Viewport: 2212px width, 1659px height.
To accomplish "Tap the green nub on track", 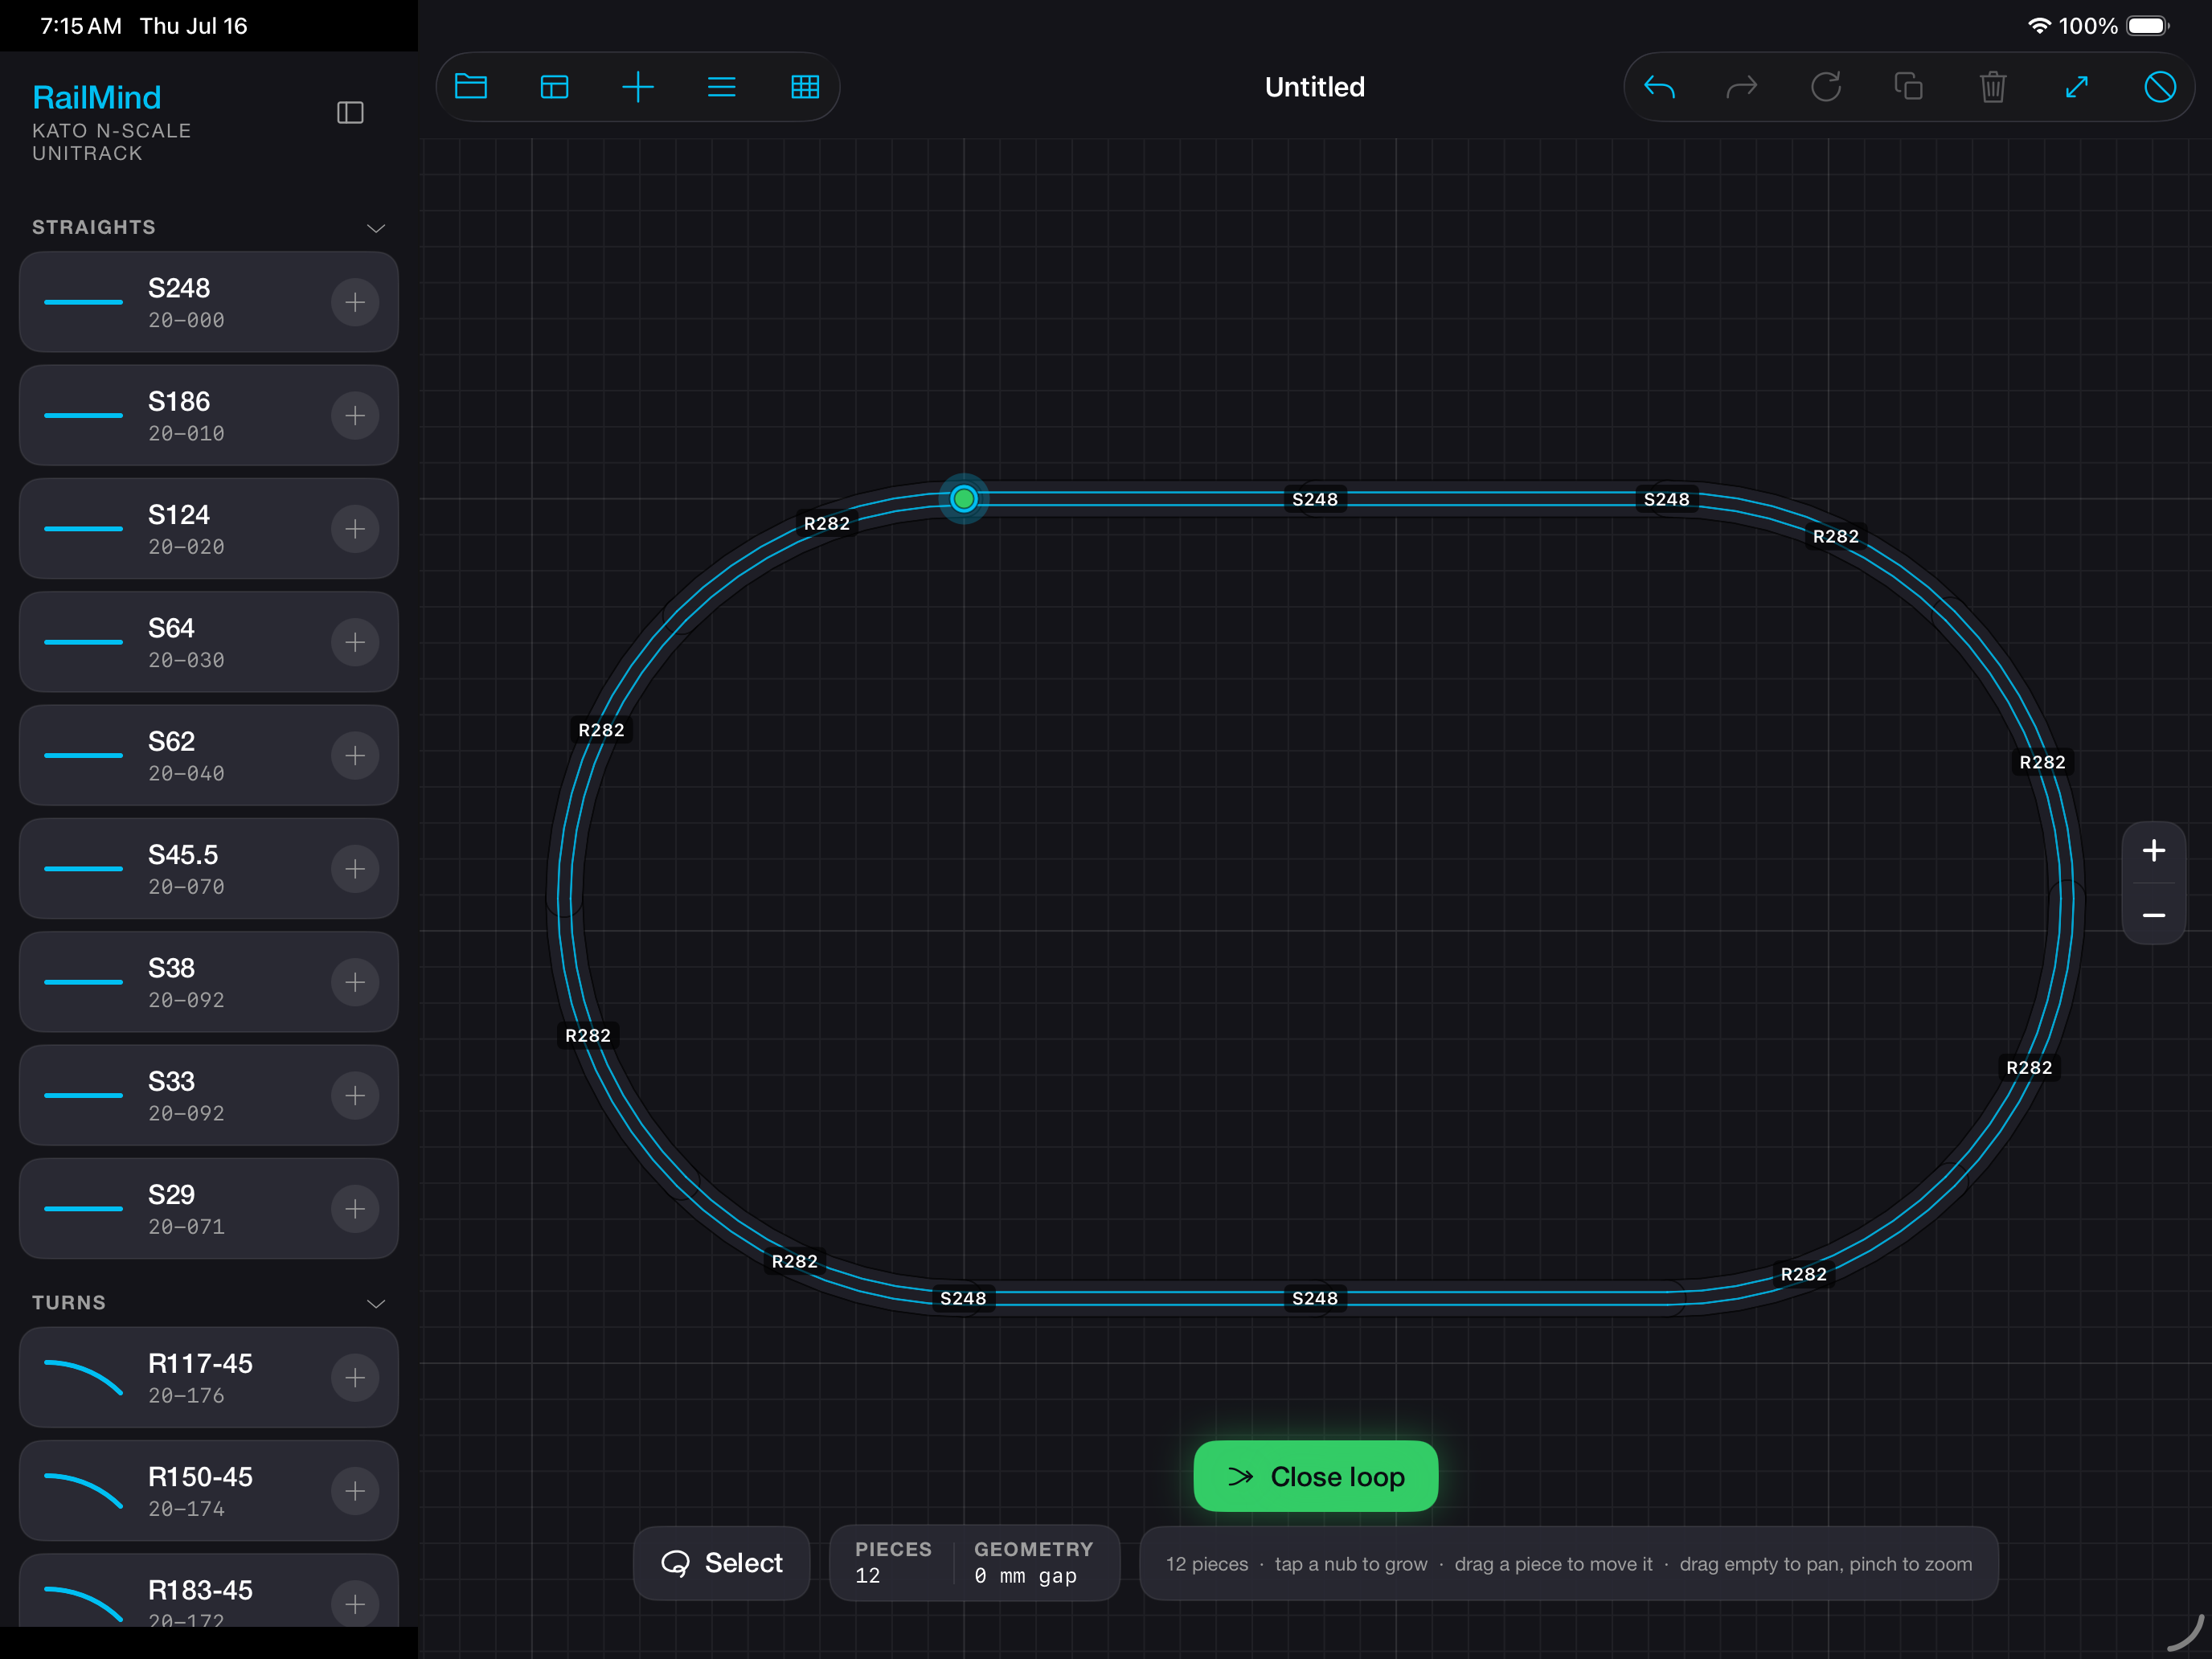I will click(x=963, y=498).
